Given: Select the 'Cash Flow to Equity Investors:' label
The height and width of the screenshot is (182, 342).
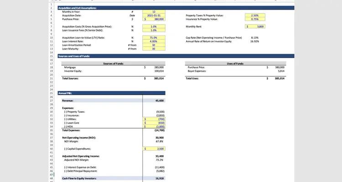Looking at the screenshot, I should point(79,178).
